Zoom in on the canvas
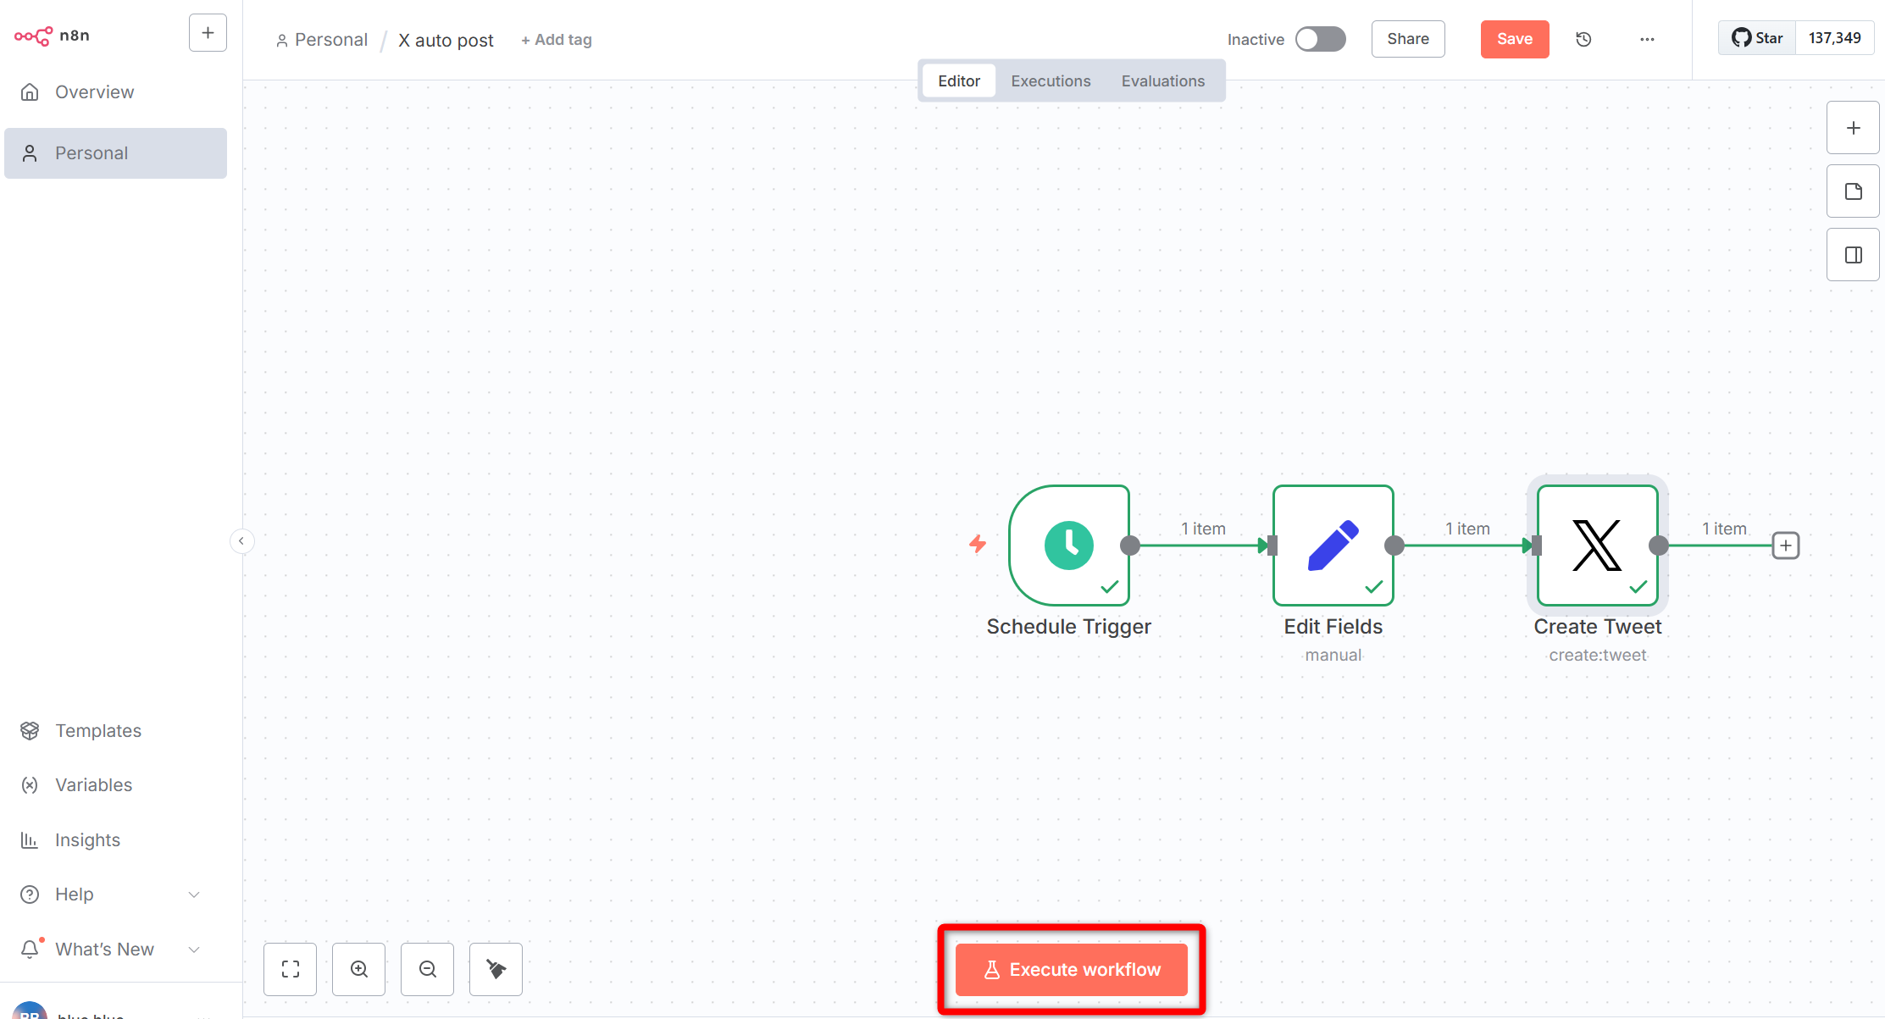Image resolution: width=1885 pixels, height=1019 pixels. pyautogui.click(x=358, y=969)
